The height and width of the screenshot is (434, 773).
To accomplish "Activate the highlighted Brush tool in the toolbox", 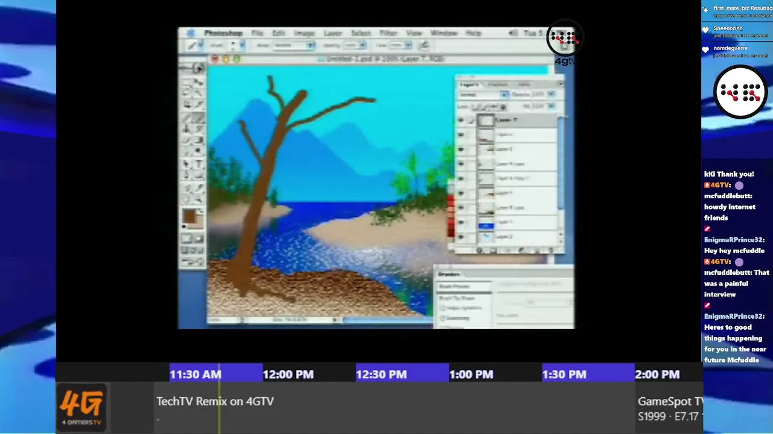I will coord(198,117).
